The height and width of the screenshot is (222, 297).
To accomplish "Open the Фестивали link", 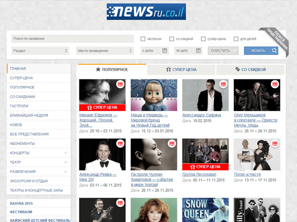I will click(21, 212).
